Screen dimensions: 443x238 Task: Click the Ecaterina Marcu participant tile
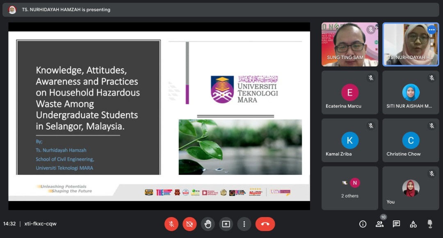(350, 92)
